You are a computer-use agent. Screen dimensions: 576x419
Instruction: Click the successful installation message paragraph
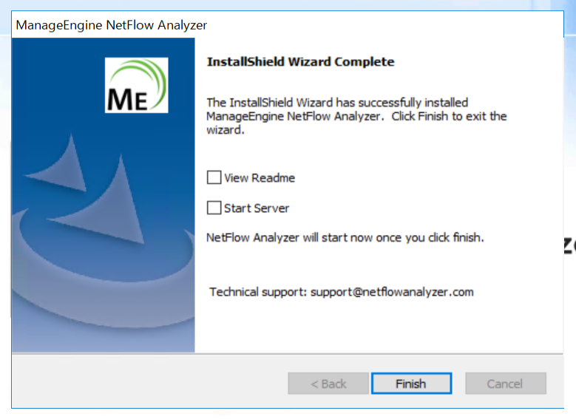click(x=356, y=116)
